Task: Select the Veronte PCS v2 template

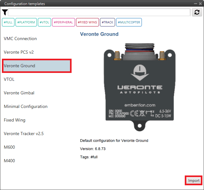Action: 19,52
